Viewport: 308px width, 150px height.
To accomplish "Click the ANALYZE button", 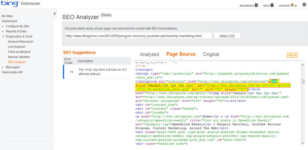I will [227, 35].
